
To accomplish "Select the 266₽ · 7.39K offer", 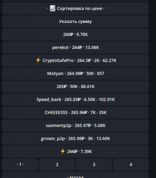I will pyautogui.click(x=75, y=152).
